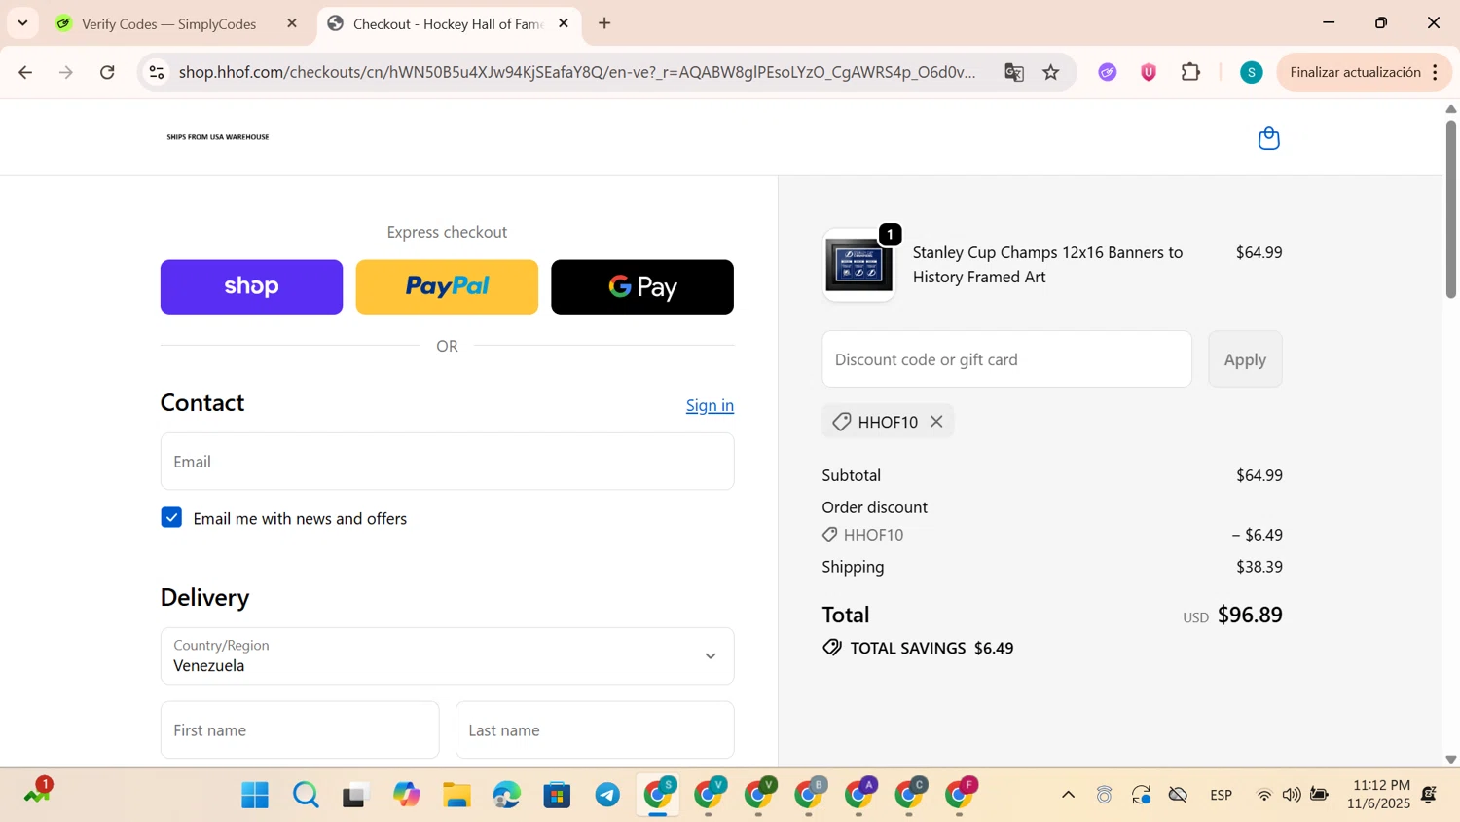1460x822 pixels.
Task: View site information in address bar
Action: [x=157, y=72]
